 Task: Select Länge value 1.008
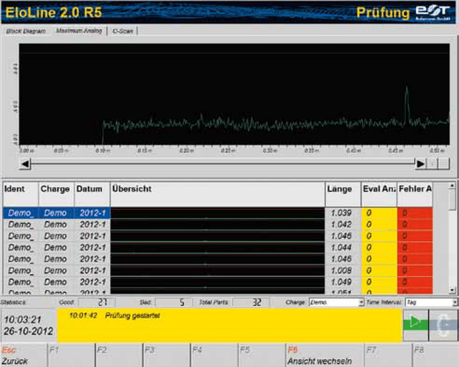[341, 270]
